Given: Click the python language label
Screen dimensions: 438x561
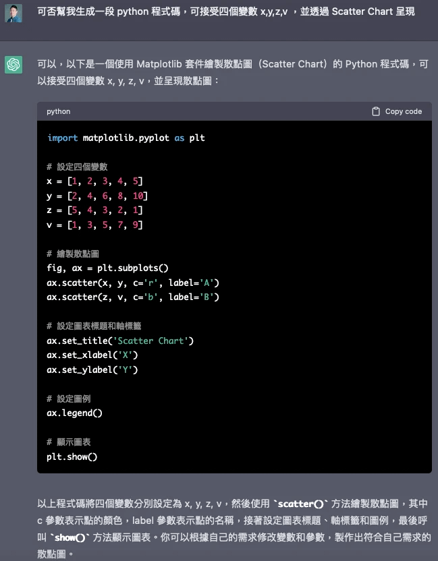Looking at the screenshot, I should 59,111.
